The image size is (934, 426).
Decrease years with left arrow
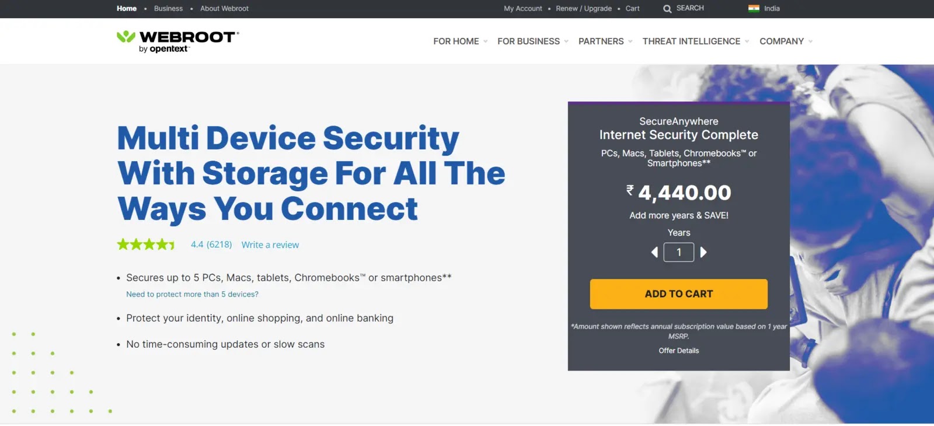click(654, 252)
